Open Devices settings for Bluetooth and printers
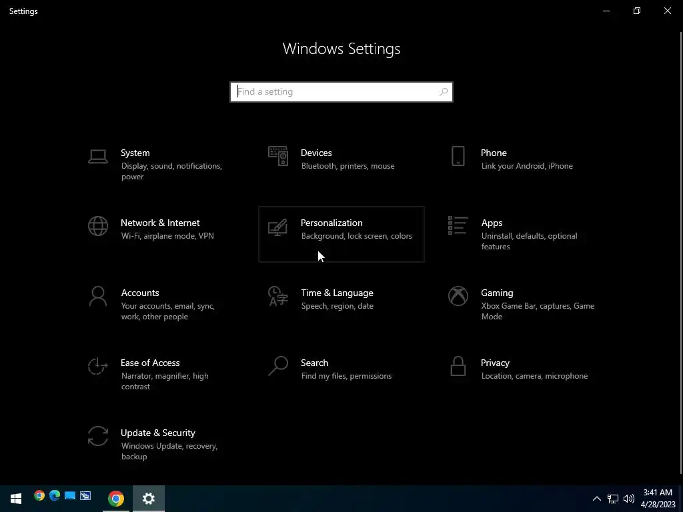Viewport: 683px width, 512px height. click(341, 164)
